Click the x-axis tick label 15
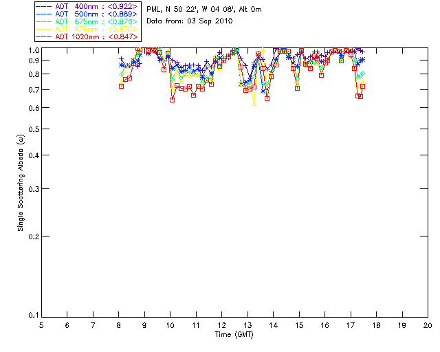440x352 pixels. (298, 325)
